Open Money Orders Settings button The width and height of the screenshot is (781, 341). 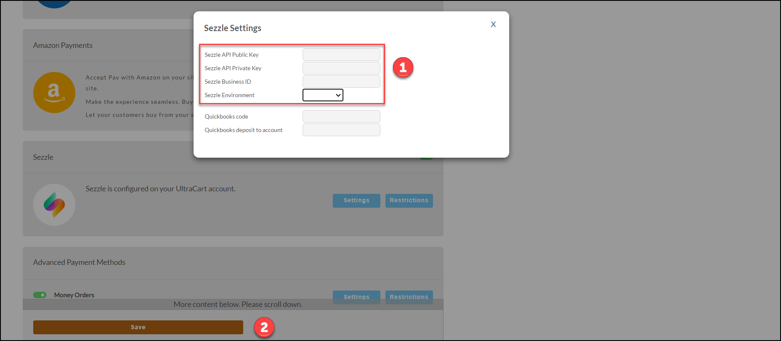coord(356,297)
